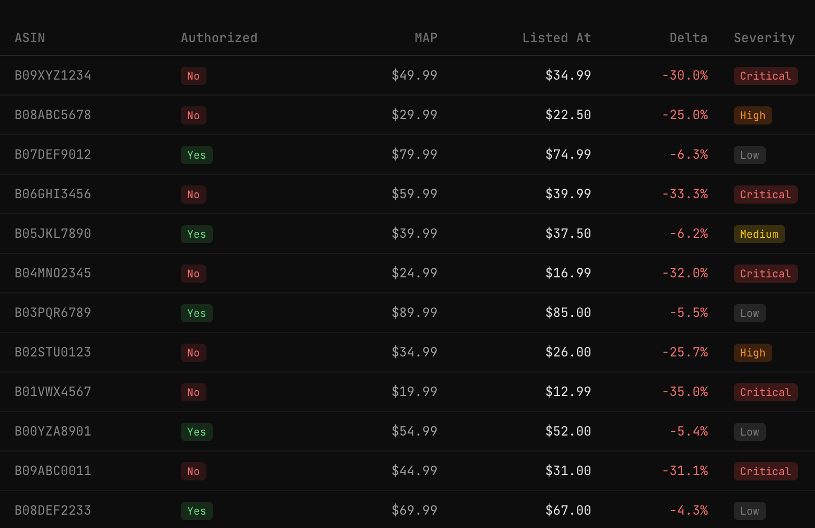This screenshot has height=528, width=815.
Task: Sort by the Authorized column header
Action: point(219,38)
